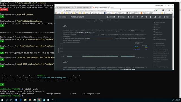Click the Archer-7GG2EMI hostname in netdata navbar
Screen dimensions: 181x102
coord(77,17)
